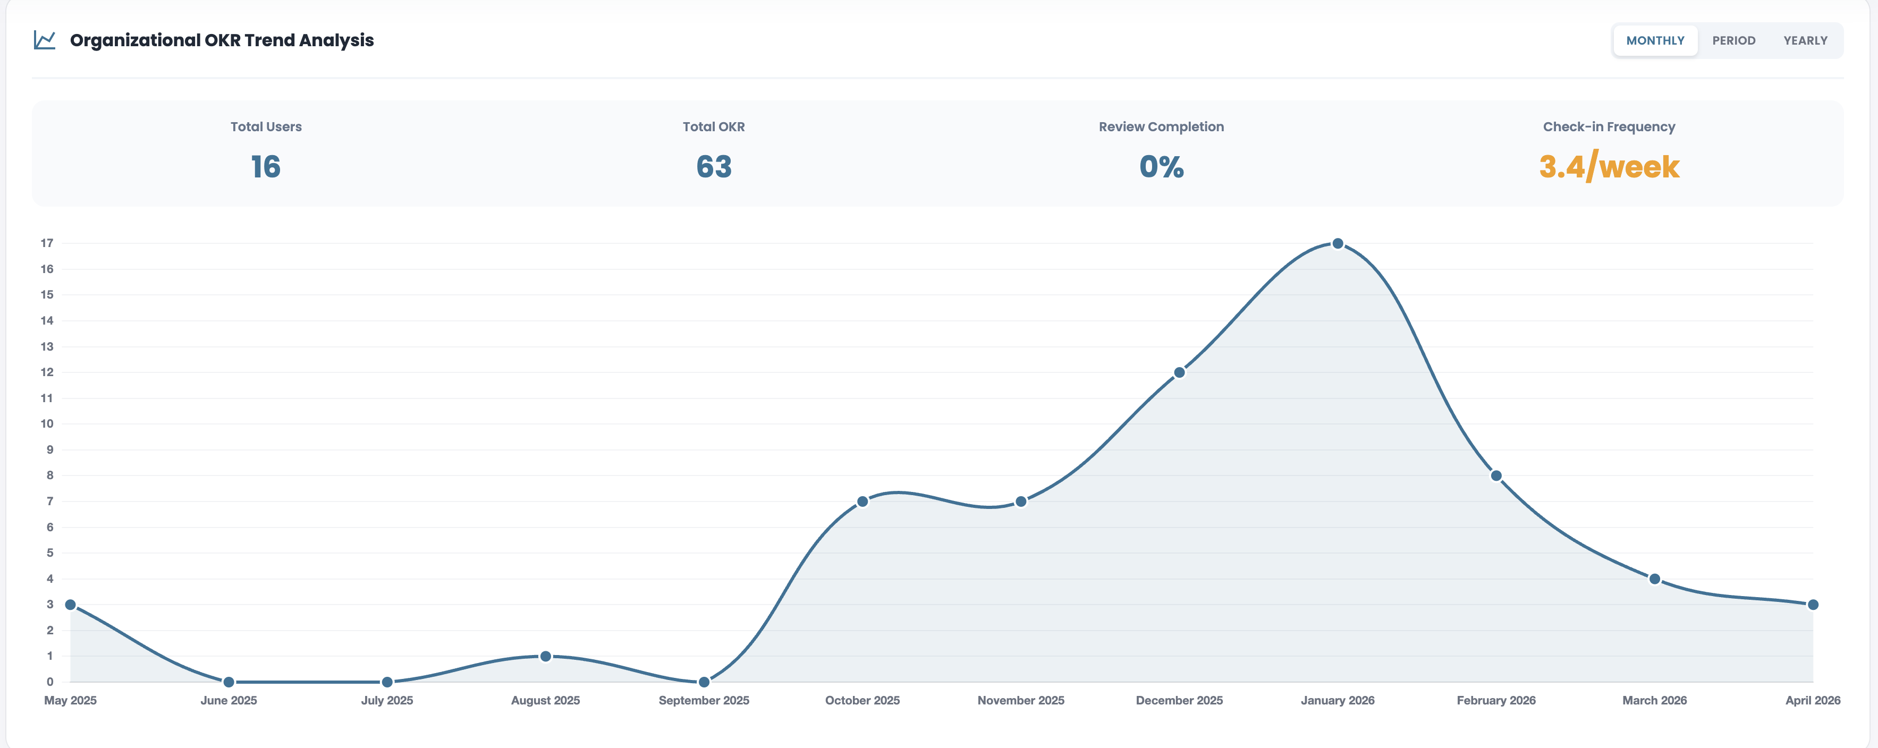
Task: Click the Total OKR value 63
Action: tap(714, 167)
